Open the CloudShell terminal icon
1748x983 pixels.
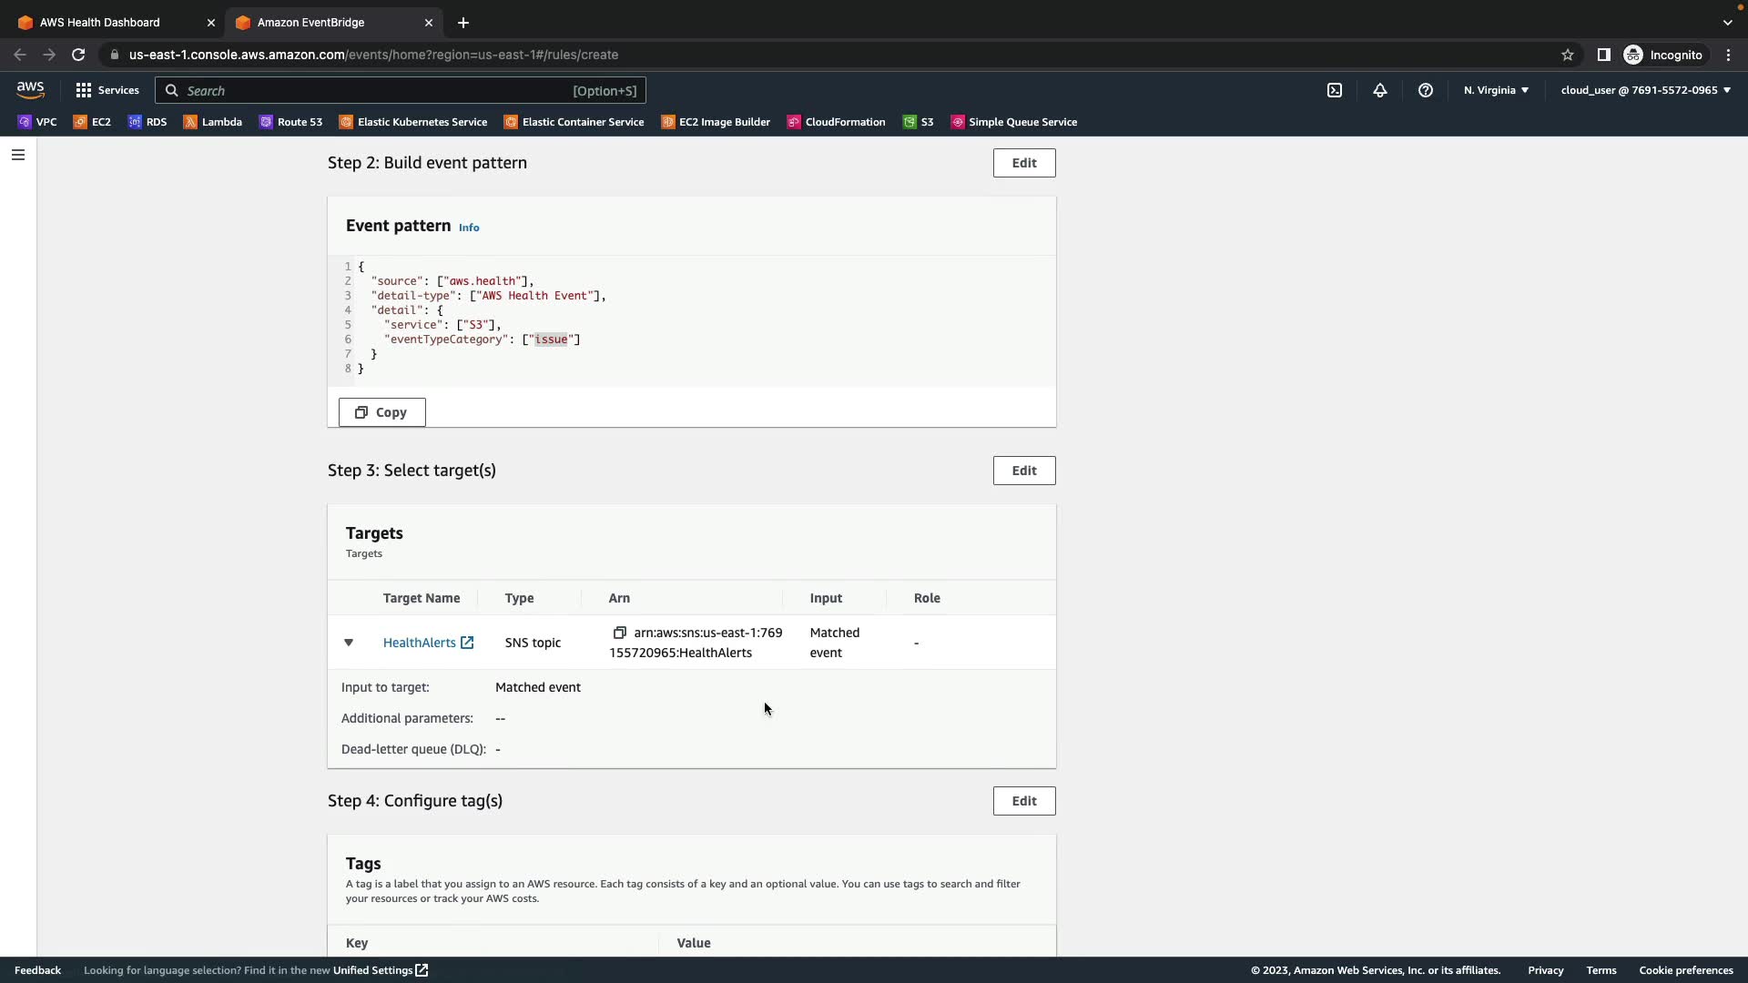pos(1335,90)
